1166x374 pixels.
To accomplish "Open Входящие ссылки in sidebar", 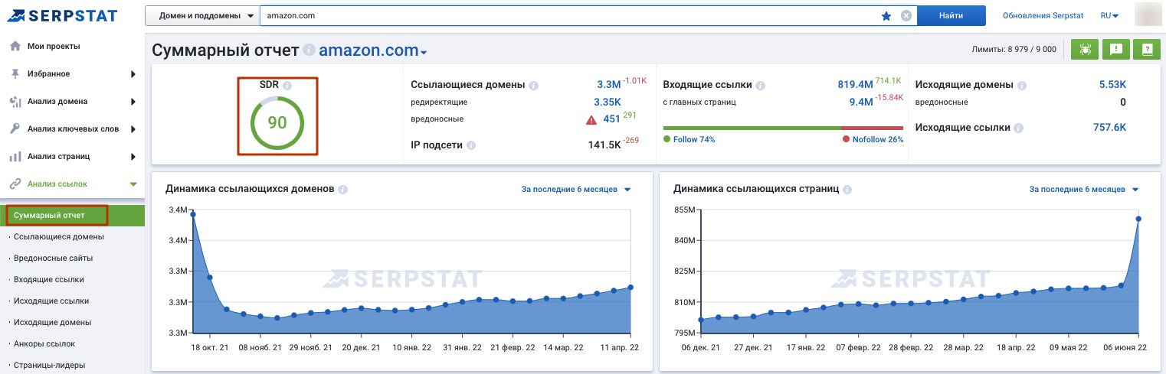I will coord(49,279).
